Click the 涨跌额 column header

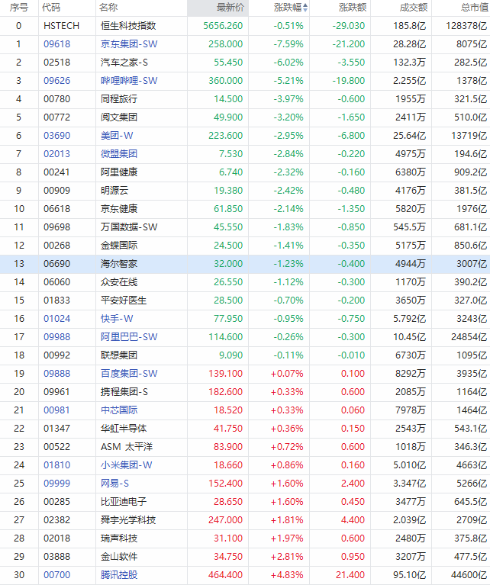click(x=353, y=8)
